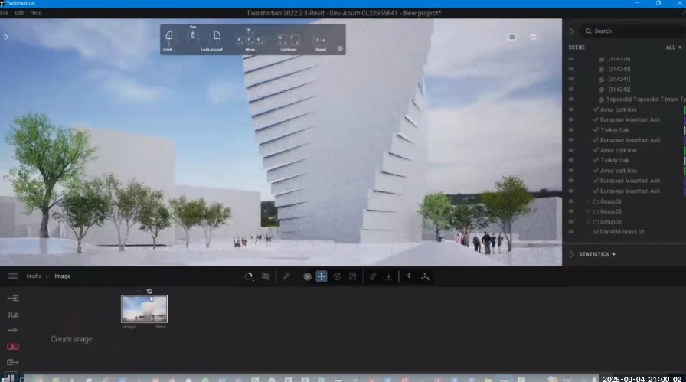Screen dimensions: 686x382
Task: Open the hamburger menu in bottom dock
Action: 13,276
